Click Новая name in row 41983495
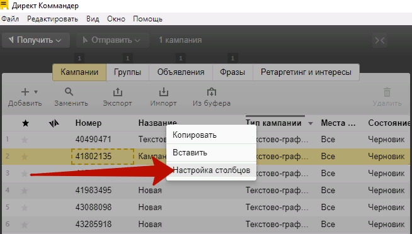 [150, 190]
